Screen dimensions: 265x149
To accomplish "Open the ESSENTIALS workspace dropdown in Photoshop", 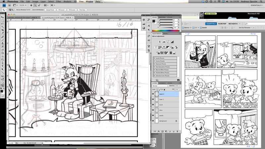I will pos(256,5).
